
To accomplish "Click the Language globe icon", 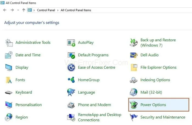I will pos(71,92).
